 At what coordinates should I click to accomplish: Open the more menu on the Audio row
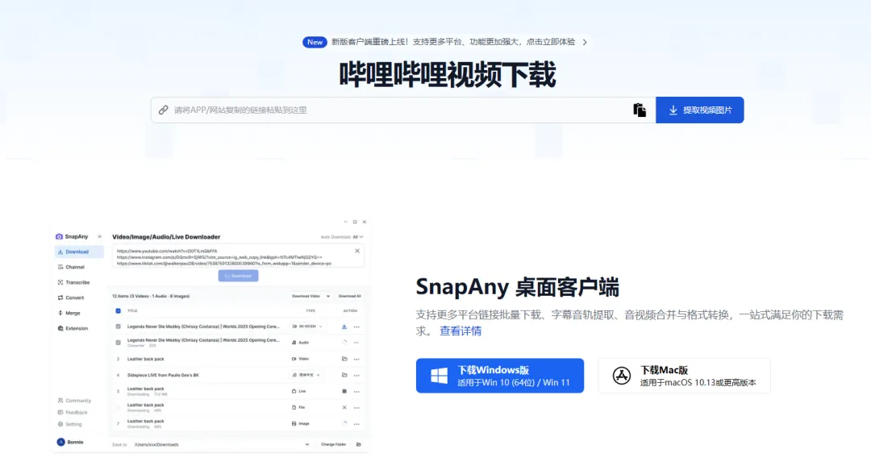click(356, 343)
